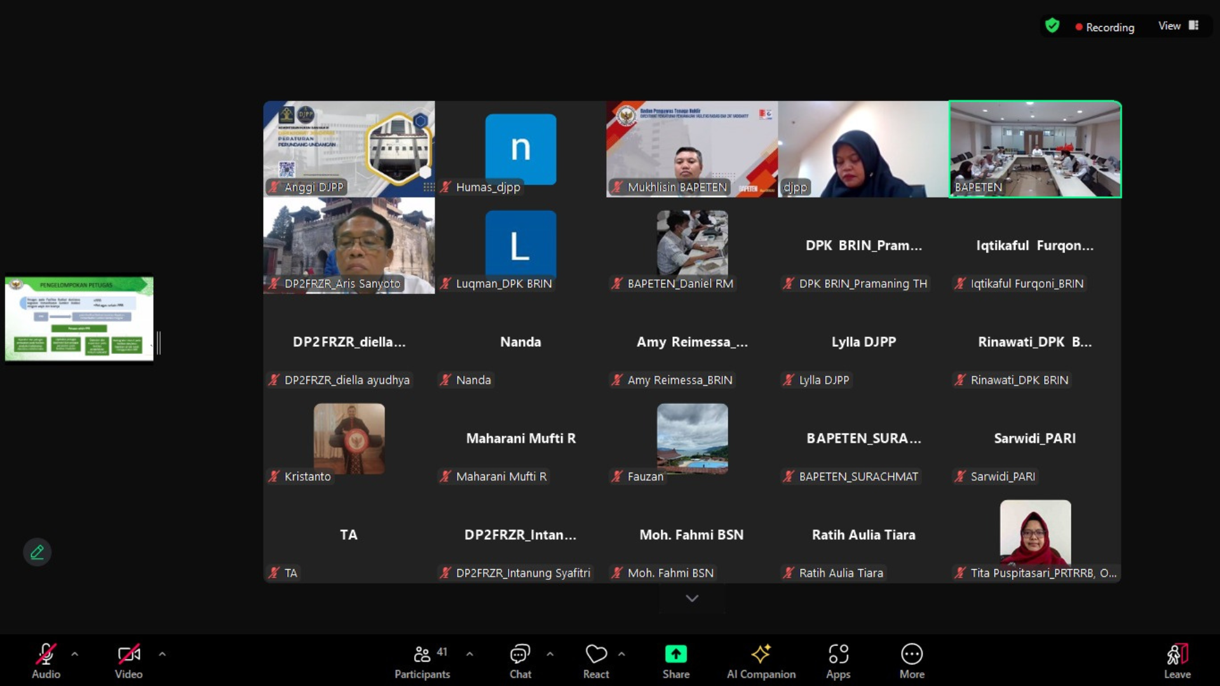Click the green Share screen button
1220x686 pixels.
[675, 661]
